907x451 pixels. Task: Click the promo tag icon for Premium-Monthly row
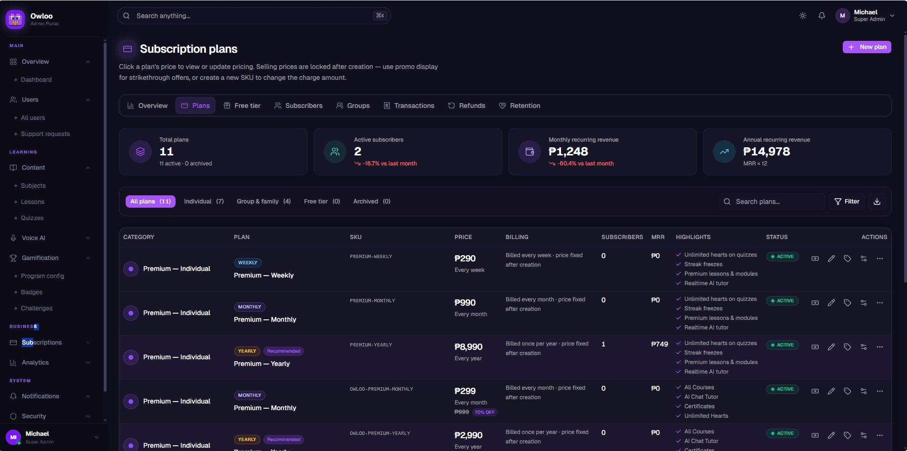point(848,303)
